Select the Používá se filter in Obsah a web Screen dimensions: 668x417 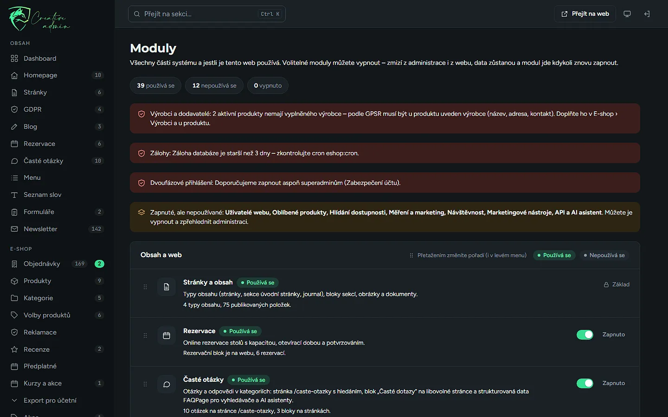click(554, 255)
